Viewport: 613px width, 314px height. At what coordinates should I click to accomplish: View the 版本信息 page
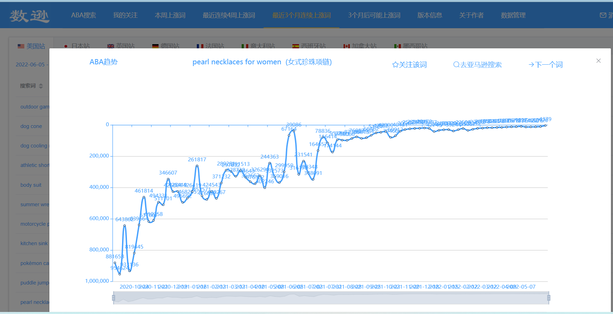click(430, 15)
